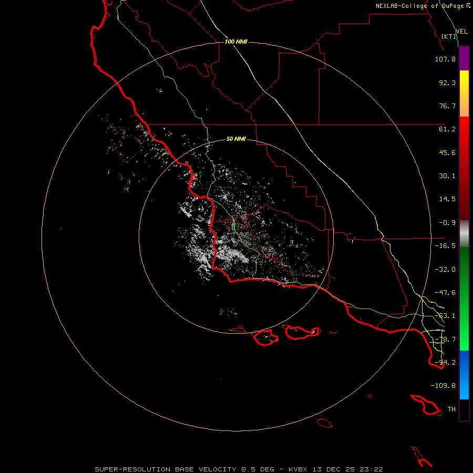Click the 107.8 velocity scale value

[445, 59]
